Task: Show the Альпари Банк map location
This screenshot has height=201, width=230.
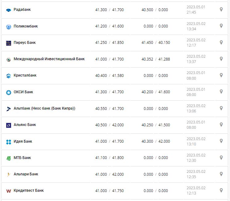Action: 221,174
